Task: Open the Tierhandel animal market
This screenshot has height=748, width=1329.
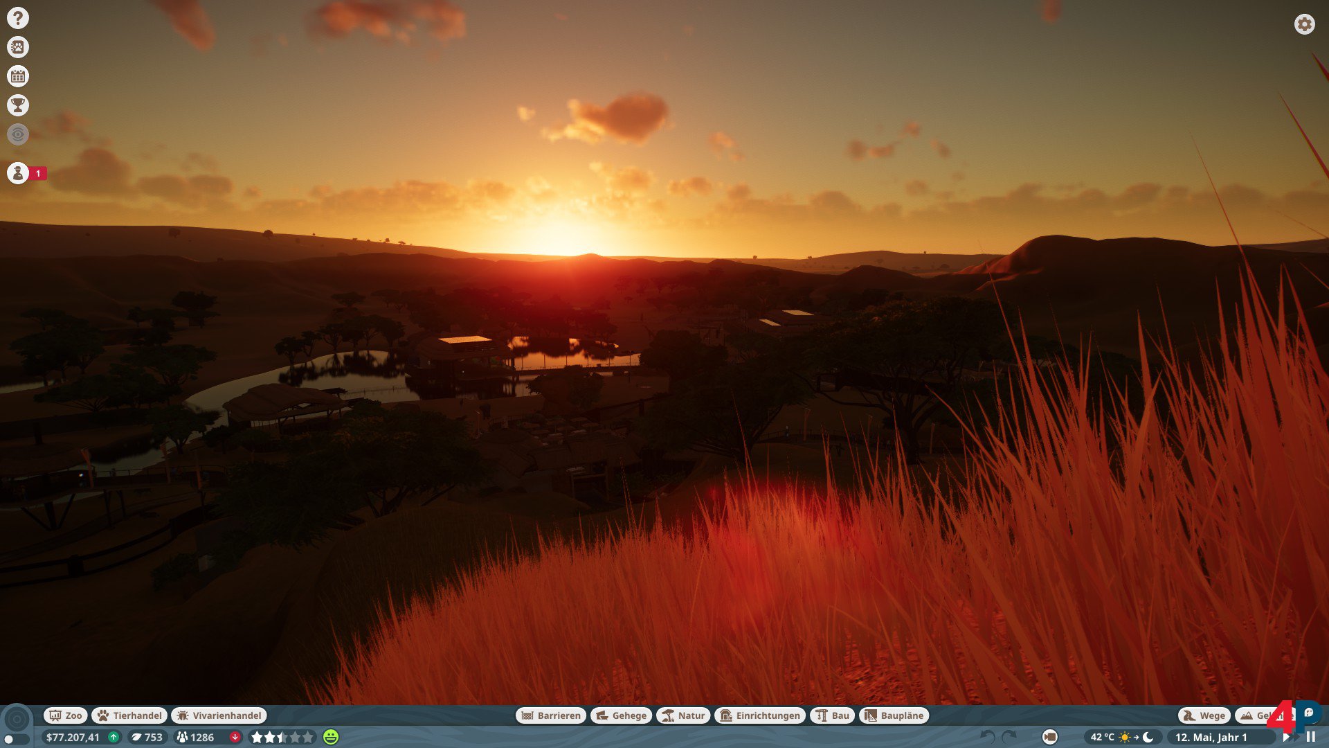Action: tap(129, 715)
